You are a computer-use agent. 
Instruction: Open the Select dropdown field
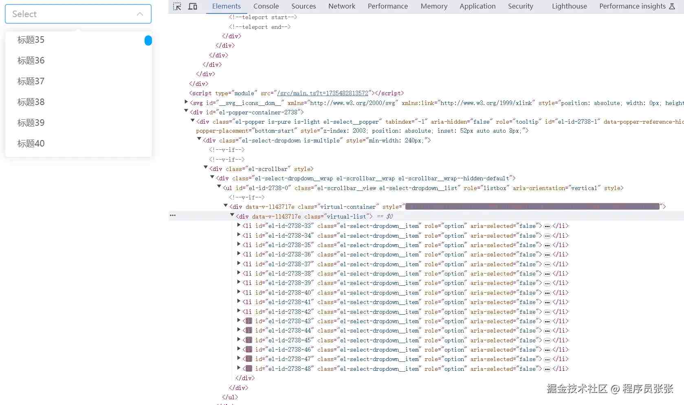tap(78, 14)
